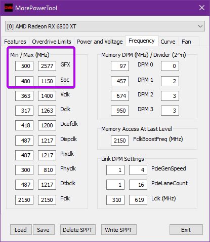Open the AMD Radeon RX 6800 XT GPU dropdown
This screenshot has width=210, height=242.
[105, 26]
